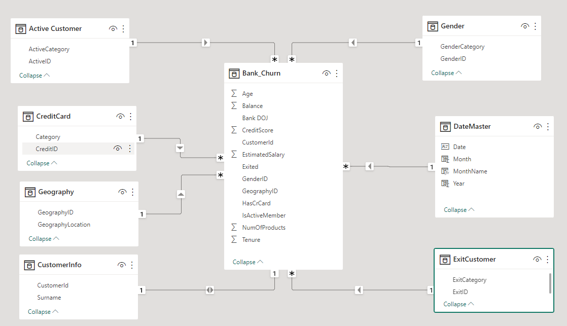Collapse the CustomerInfo table
The height and width of the screenshot is (326, 567).
44,312
